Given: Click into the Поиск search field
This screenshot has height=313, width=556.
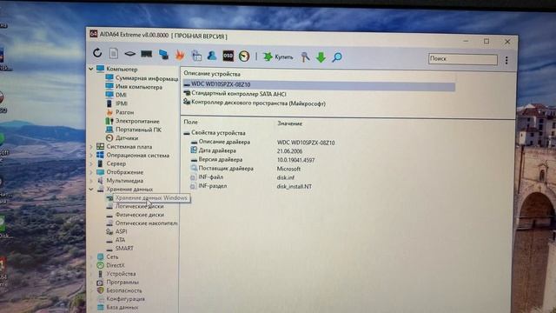Looking at the screenshot, I should tap(463, 59).
